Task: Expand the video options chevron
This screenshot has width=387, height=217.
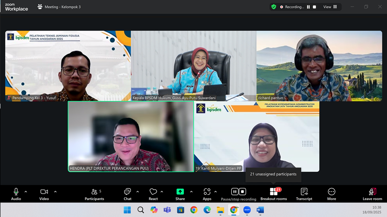Action: click(55, 192)
